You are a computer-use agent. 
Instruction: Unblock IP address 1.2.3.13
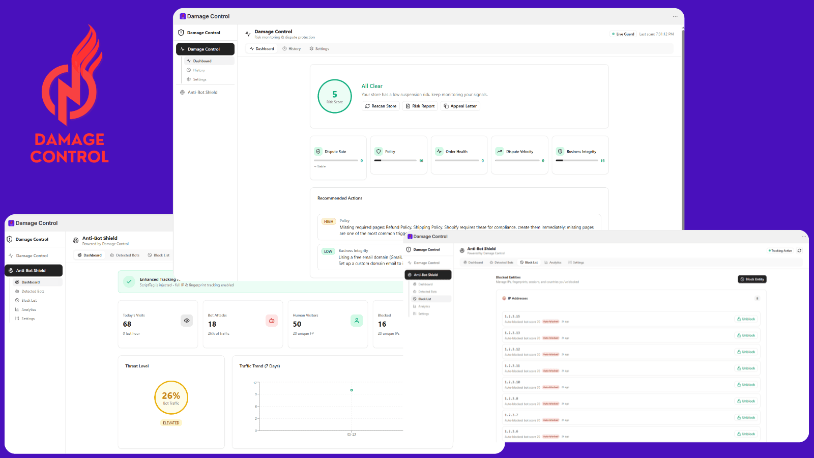click(x=746, y=335)
